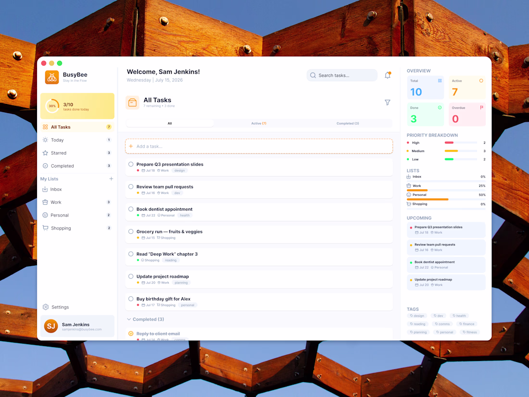Click the grid icon on Total card
The image size is (529, 397).
(440, 81)
